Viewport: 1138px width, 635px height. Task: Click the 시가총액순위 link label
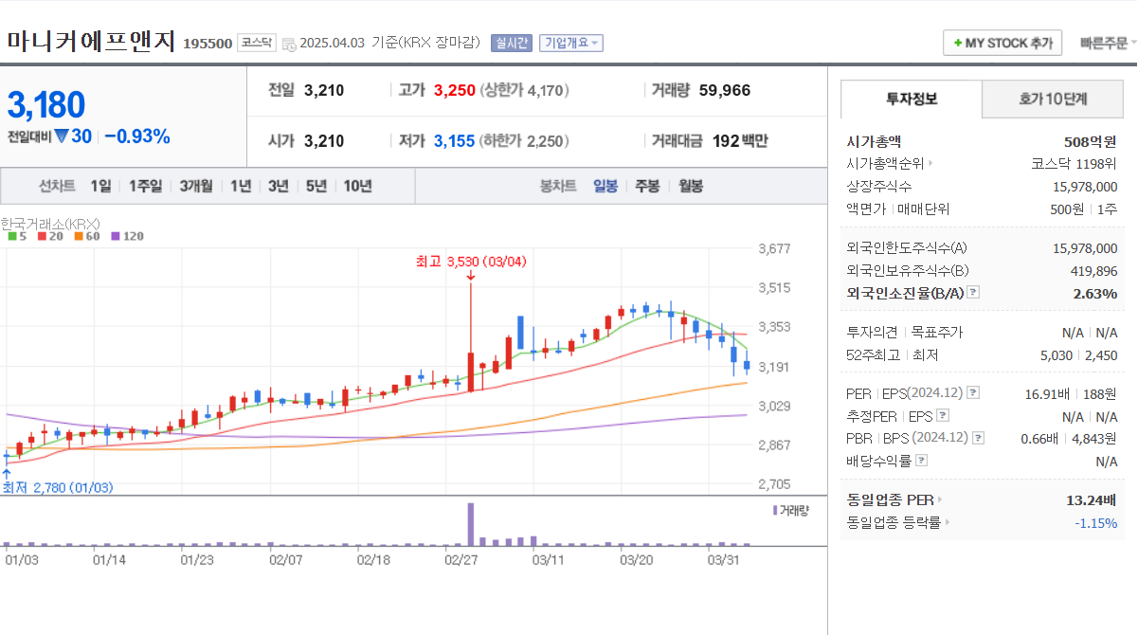pyautogui.click(x=885, y=163)
